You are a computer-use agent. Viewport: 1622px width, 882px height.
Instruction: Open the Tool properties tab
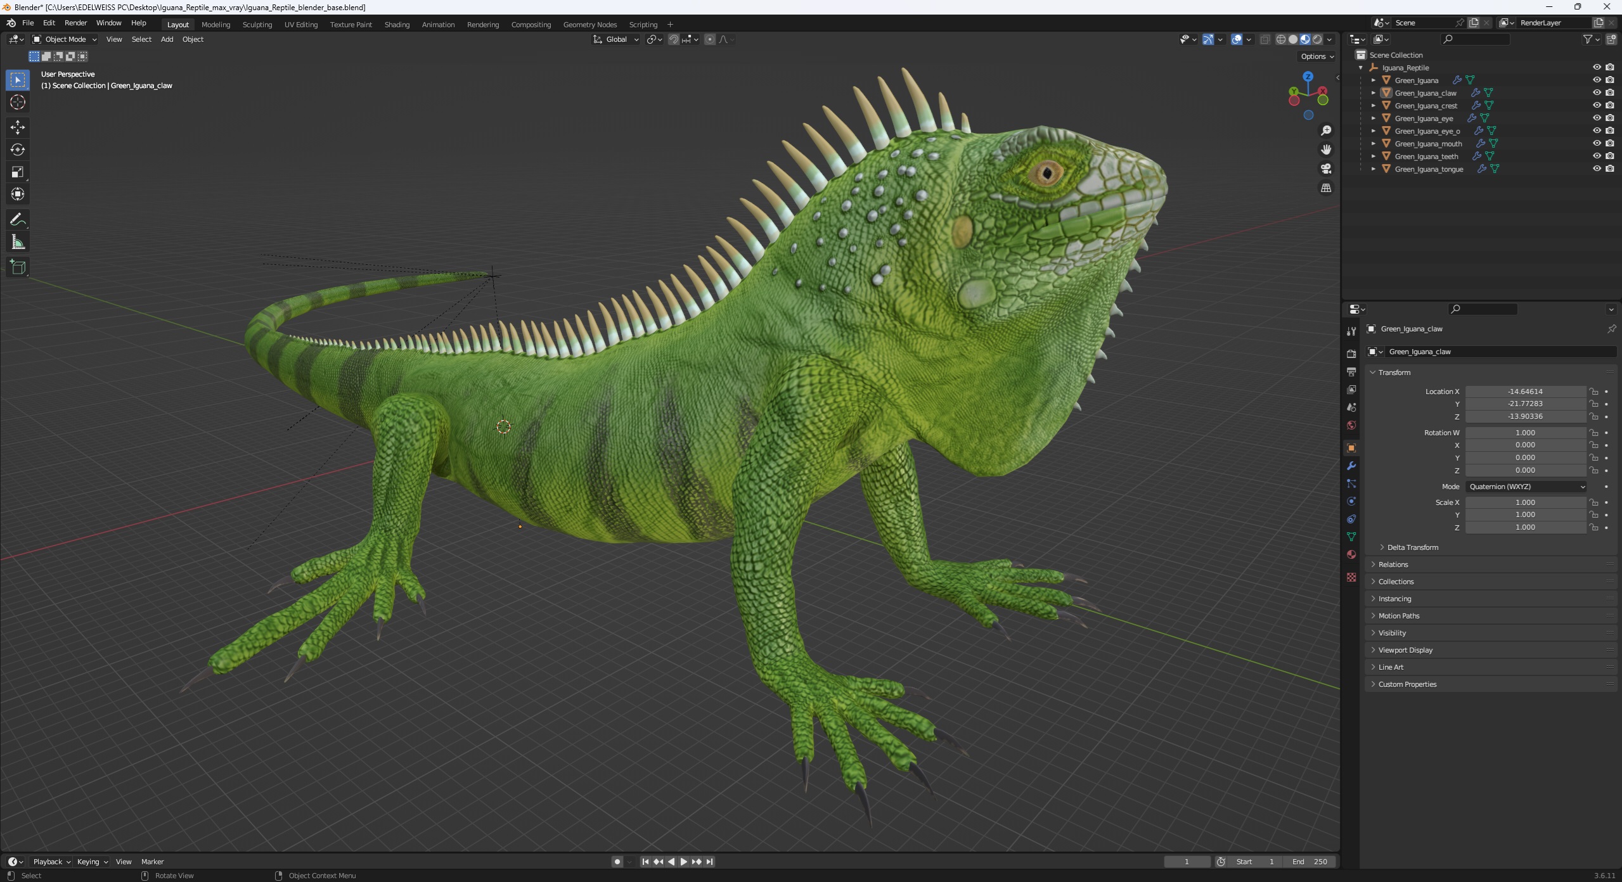point(1351,331)
